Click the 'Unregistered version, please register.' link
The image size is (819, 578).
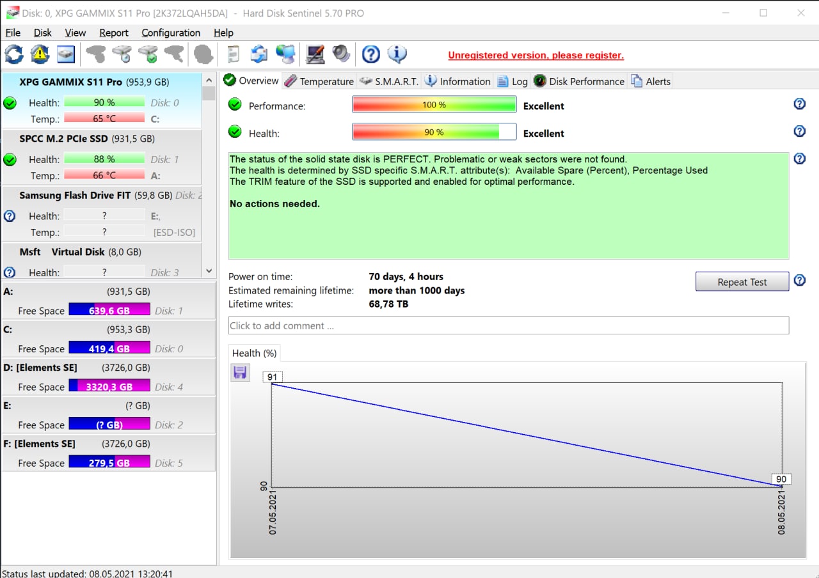pyautogui.click(x=536, y=55)
